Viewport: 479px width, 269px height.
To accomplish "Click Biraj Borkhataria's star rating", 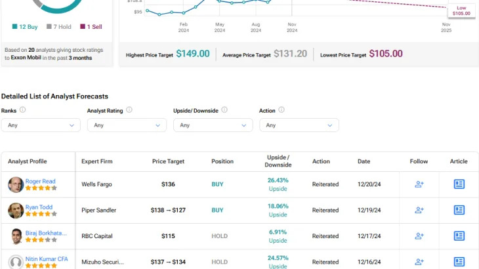I will pyautogui.click(x=41, y=240).
